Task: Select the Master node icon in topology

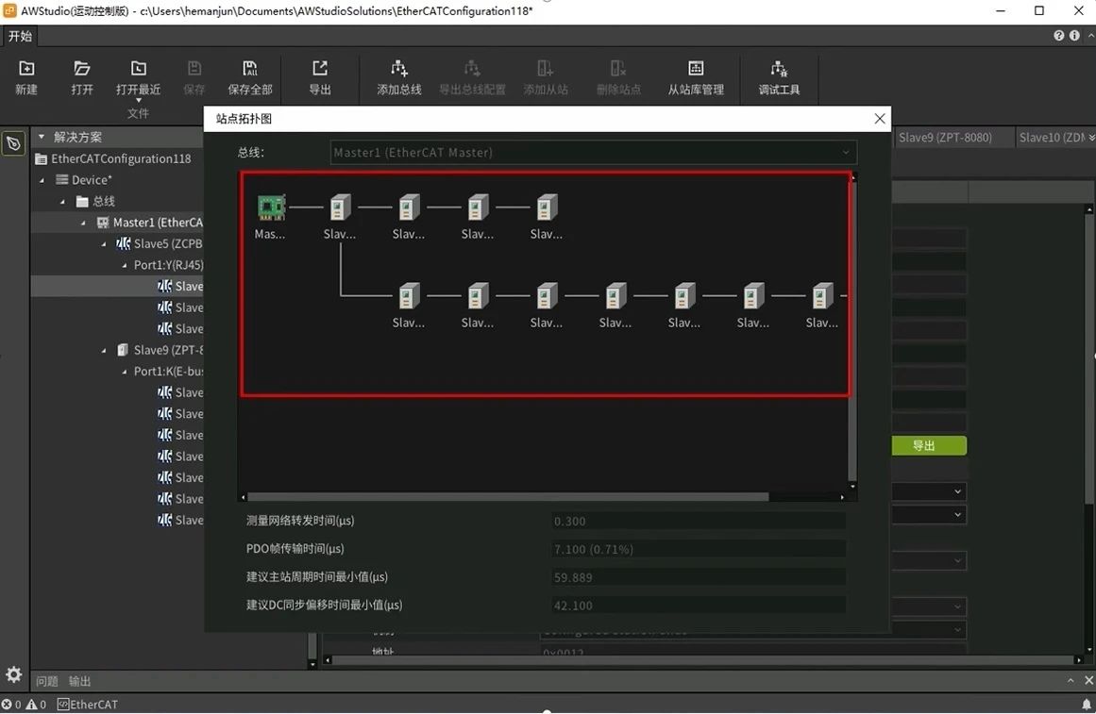Action: coord(271,208)
